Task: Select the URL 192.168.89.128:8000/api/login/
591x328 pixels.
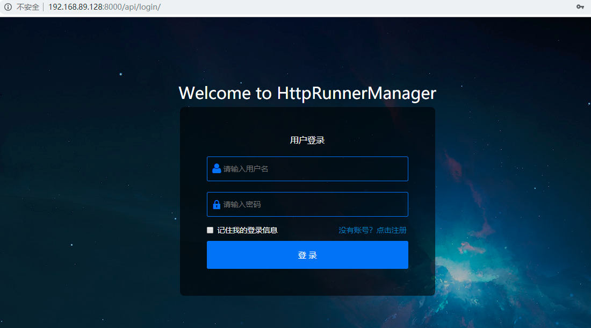Action: [104, 7]
